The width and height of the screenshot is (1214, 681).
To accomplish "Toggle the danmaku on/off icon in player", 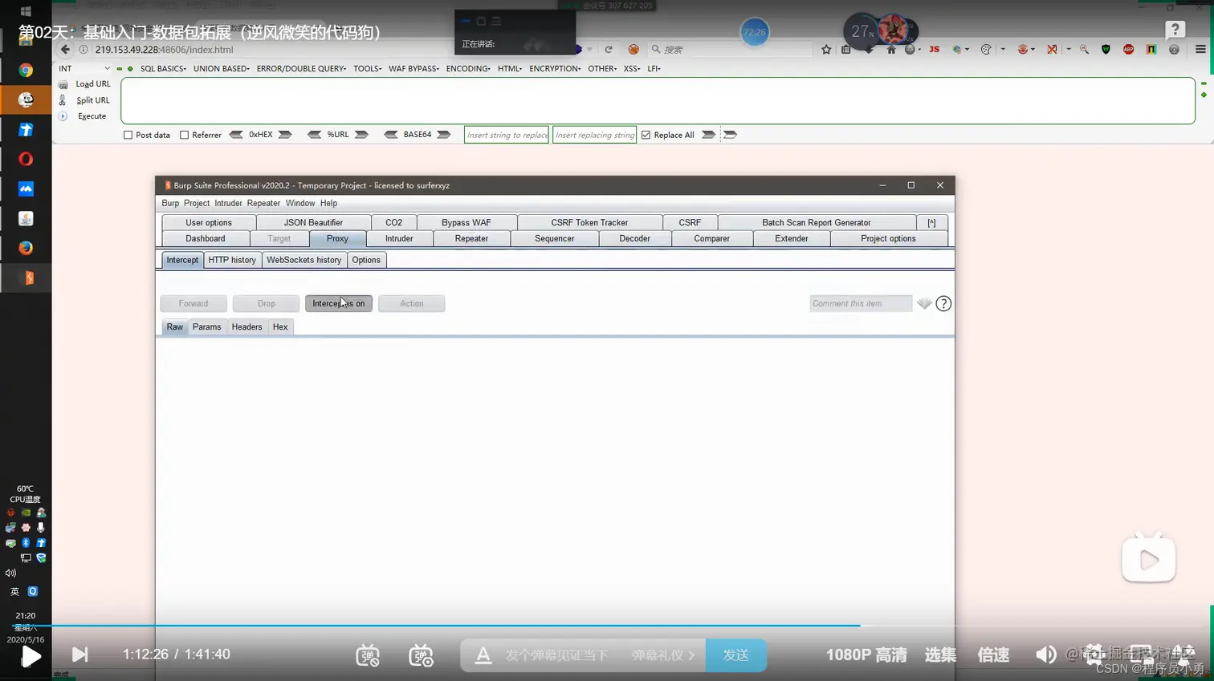I will 368,655.
